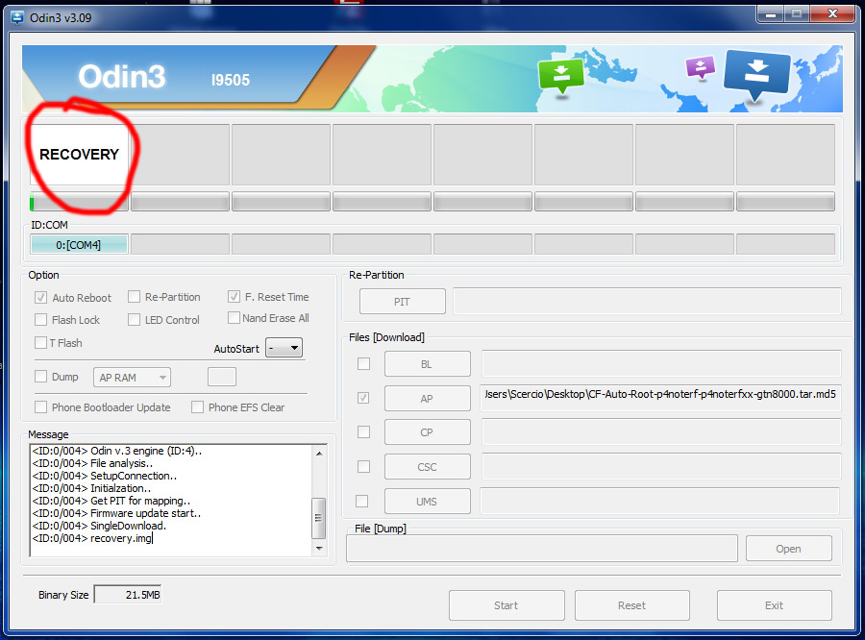Viewport: 865px width, 640px height.
Task: Tick the BL file checkbox
Action: [362, 364]
